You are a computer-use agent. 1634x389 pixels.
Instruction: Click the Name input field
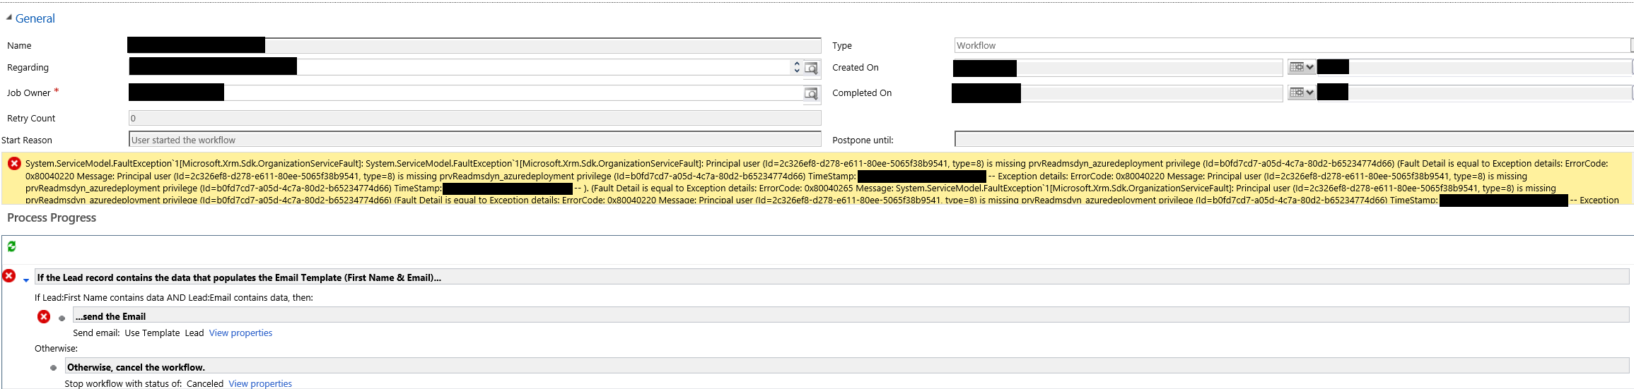pos(474,45)
